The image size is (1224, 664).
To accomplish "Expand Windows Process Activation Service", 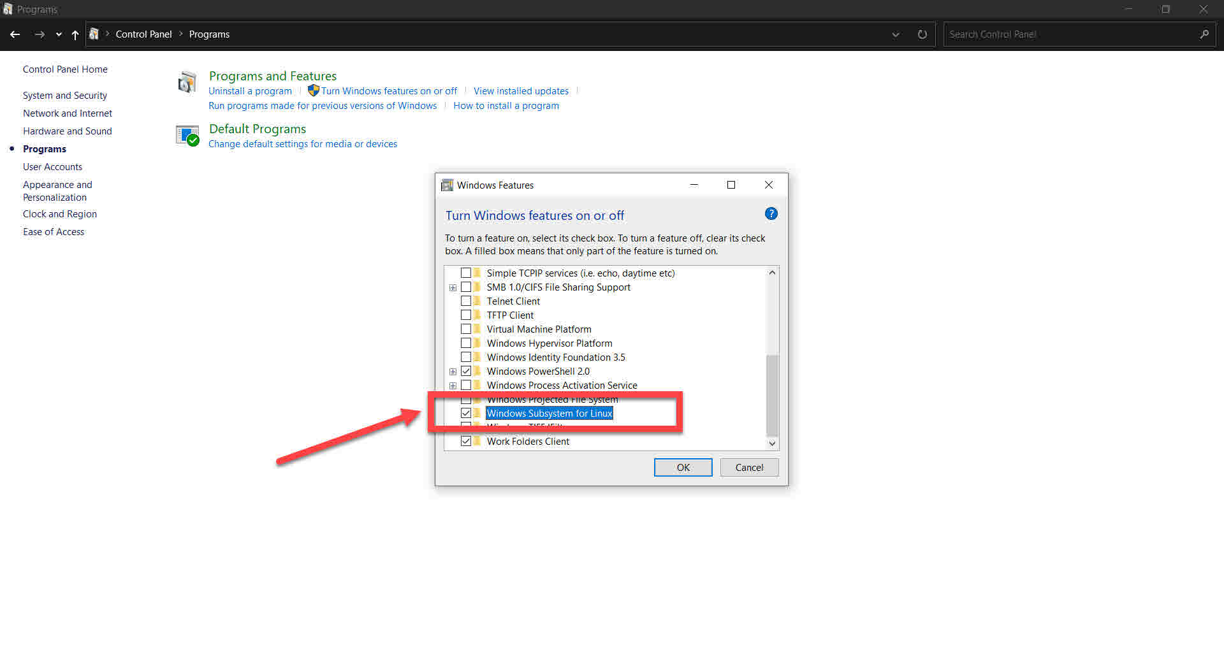I will coord(453,386).
